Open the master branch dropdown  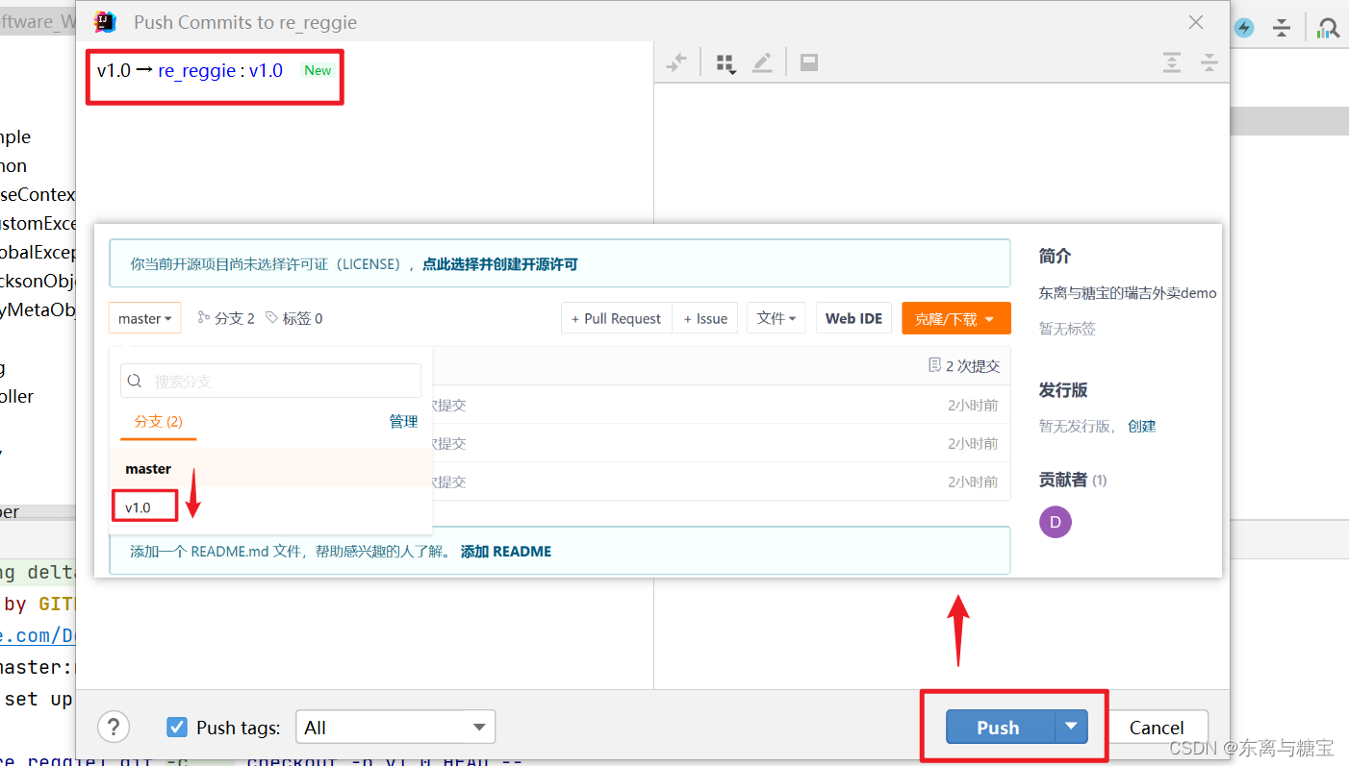(x=145, y=318)
